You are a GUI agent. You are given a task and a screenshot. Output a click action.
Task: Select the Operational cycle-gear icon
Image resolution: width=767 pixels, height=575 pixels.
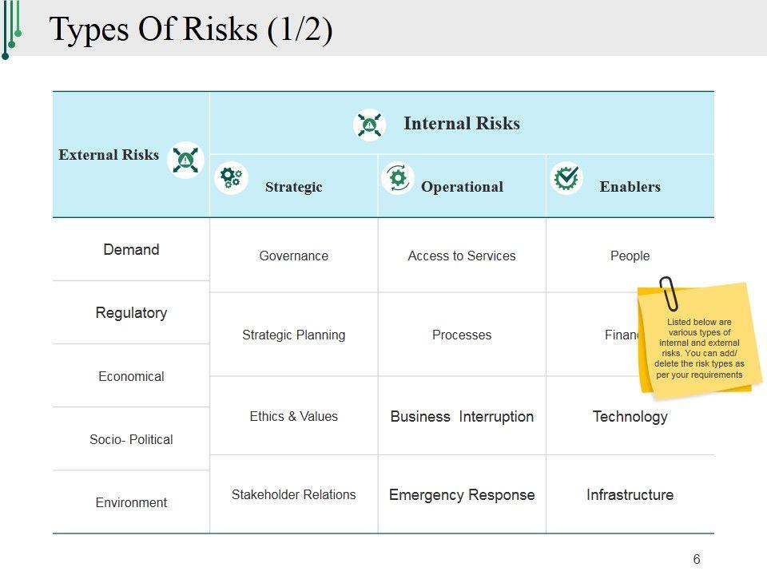click(398, 177)
